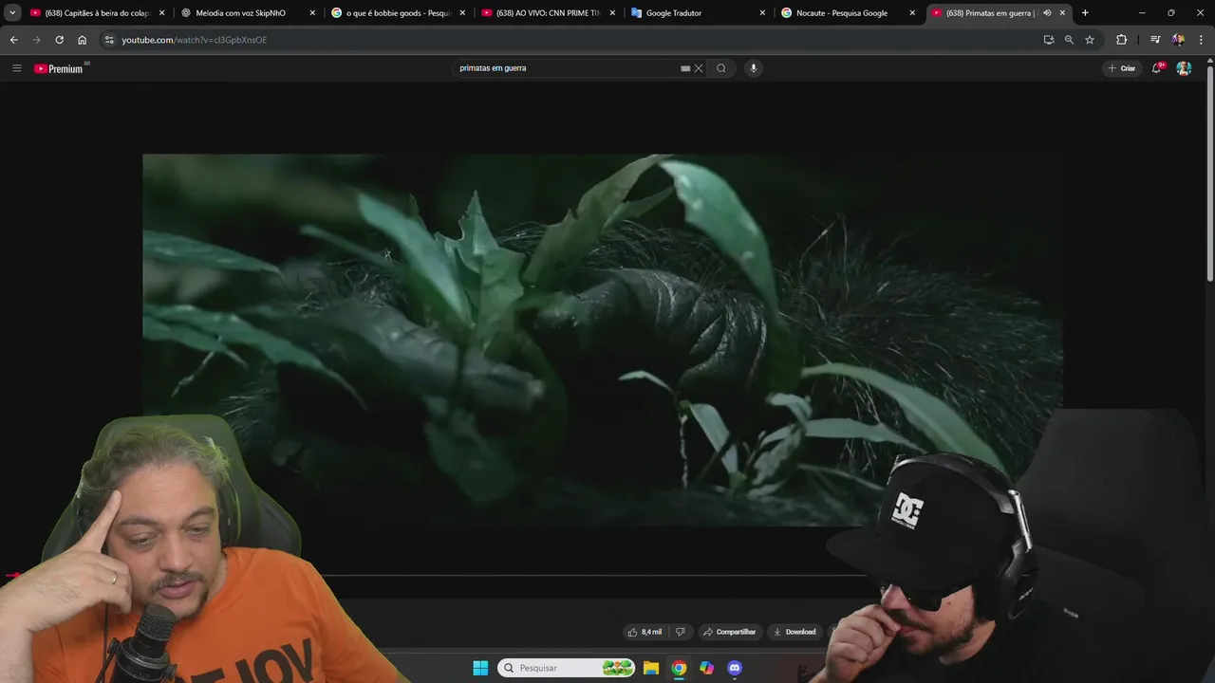Open media controls icon in Chrome toolbar
This screenshot has height=683, width=1215.
pos(1155,40)
